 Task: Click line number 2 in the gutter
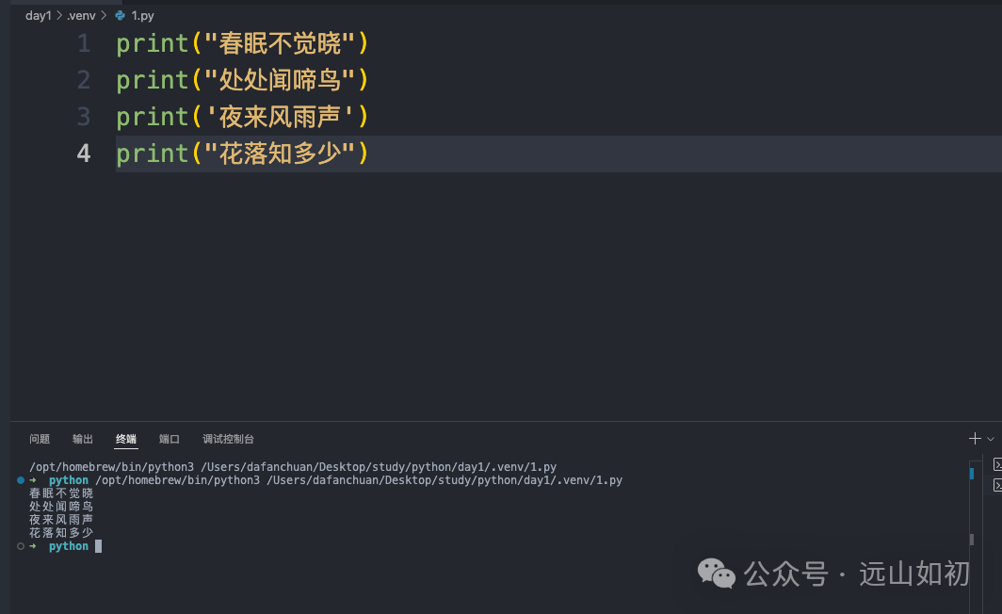(x=84, y=80)
